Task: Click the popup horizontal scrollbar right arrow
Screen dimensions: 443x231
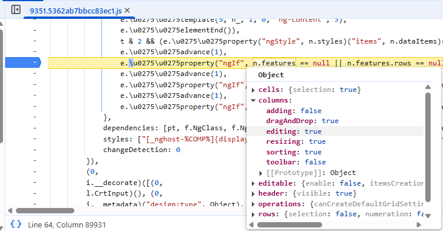Action: click(419, 225)
